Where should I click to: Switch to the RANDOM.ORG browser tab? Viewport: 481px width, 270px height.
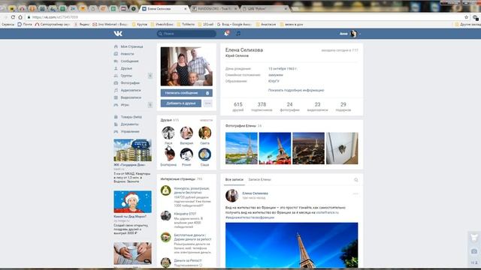click(x=214, y=9)
